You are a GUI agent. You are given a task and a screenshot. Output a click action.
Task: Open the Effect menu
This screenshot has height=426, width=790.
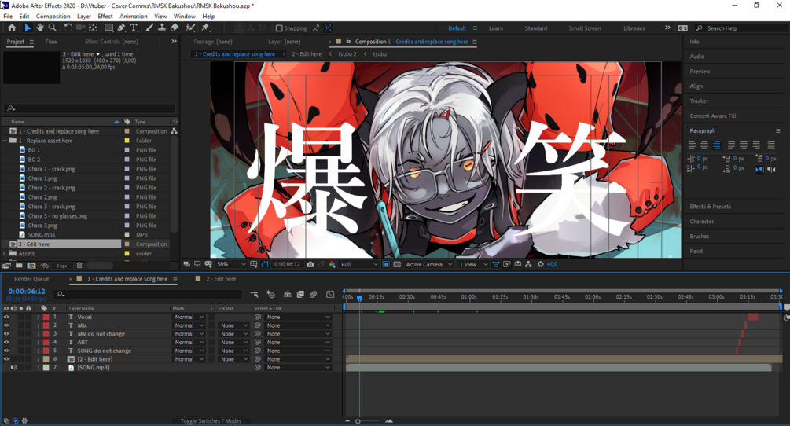pyautogui.click(x=105, y=17)
